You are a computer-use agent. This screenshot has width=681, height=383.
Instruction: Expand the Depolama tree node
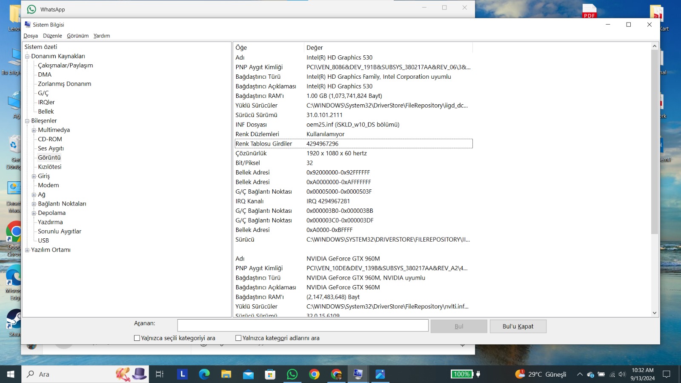[x=34, y=213]
